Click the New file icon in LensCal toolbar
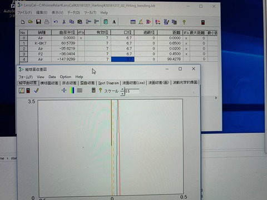 click(x=23, y=22)
